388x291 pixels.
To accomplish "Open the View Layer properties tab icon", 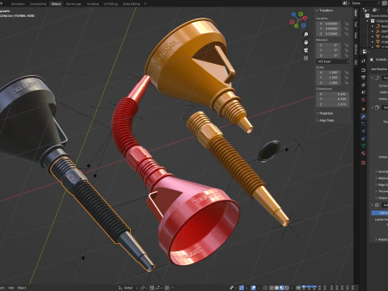I will (363, 85).
